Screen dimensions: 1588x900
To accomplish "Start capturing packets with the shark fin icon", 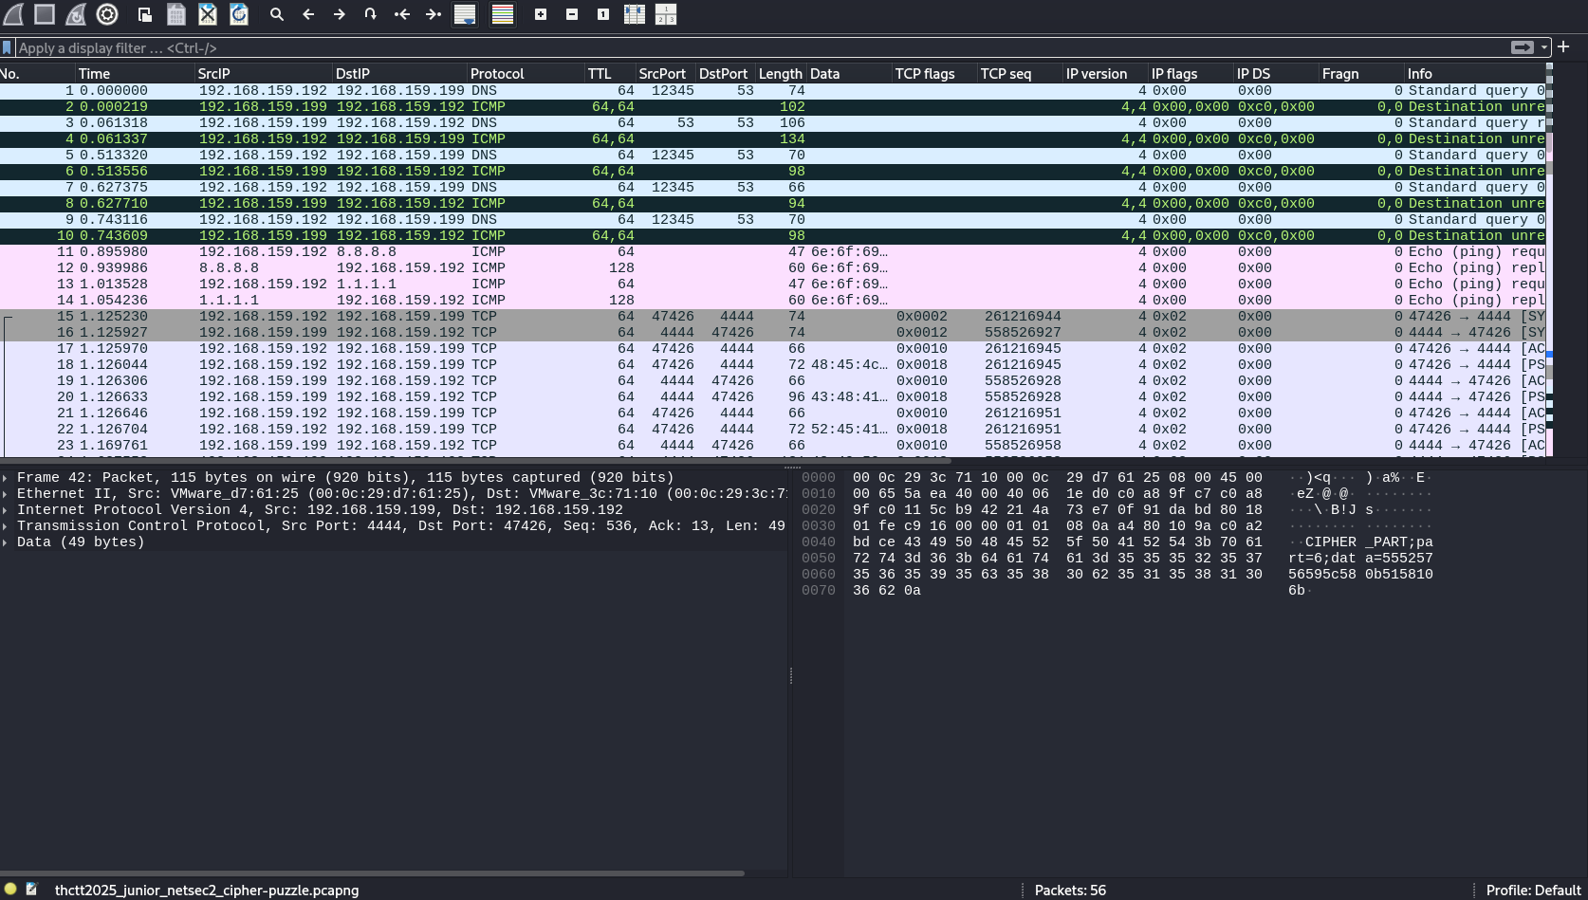I will pos(13,14).
